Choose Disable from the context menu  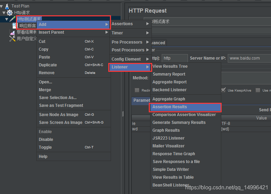[x=74, y=140]
